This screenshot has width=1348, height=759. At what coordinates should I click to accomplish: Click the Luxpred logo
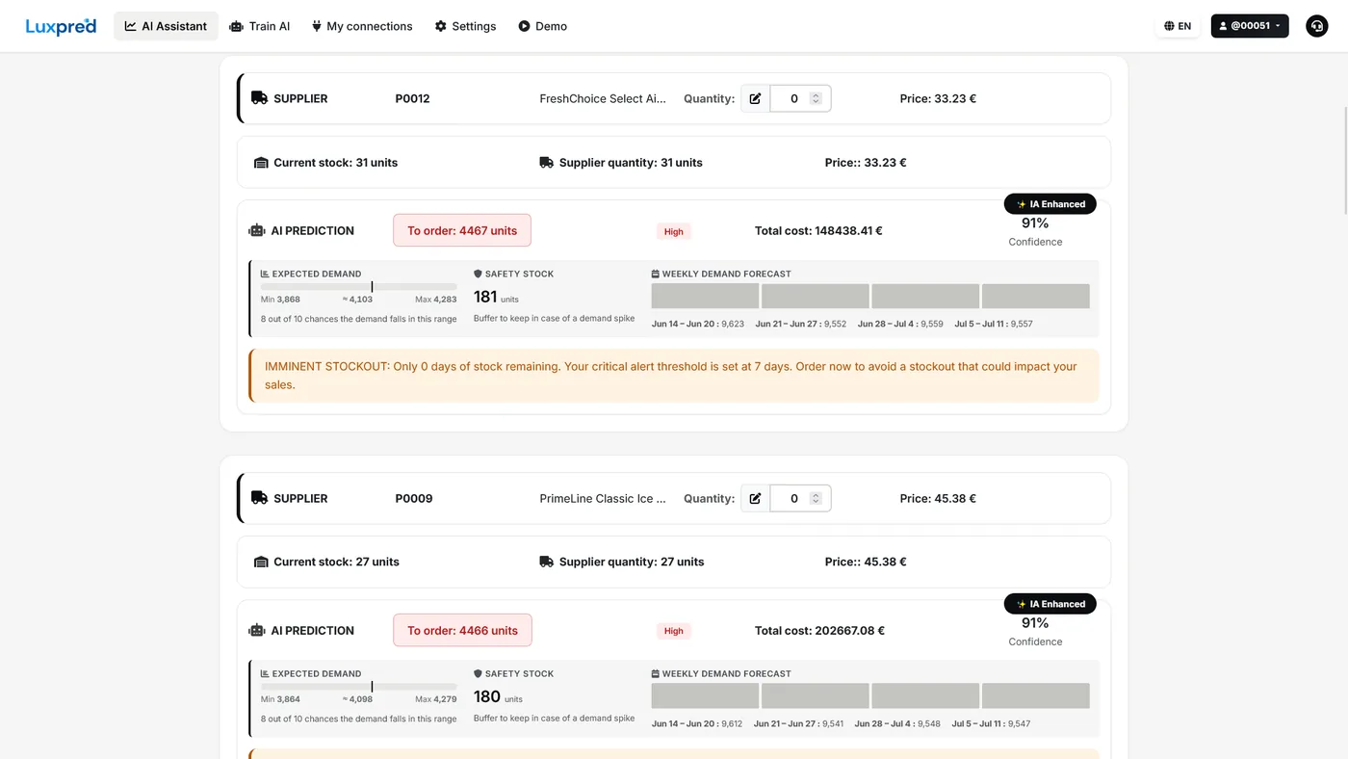pyautogui.click(x=61, y=26)
